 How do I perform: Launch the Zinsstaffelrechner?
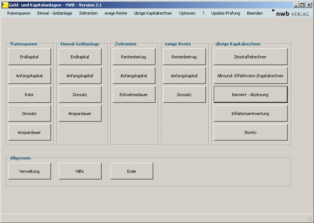tap(250, 57)
